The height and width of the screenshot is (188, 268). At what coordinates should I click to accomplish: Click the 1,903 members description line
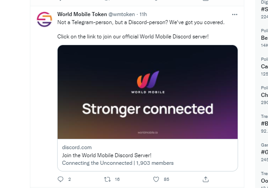pos(118,163)
